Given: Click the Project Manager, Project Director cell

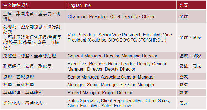Looking at the screenshot, I should (x=100, y=92).
